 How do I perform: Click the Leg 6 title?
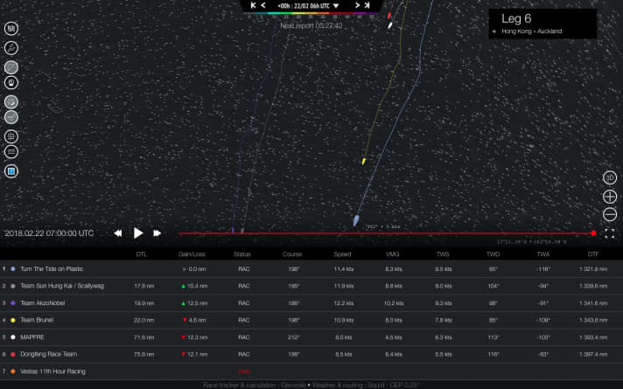tap(516, 18)
